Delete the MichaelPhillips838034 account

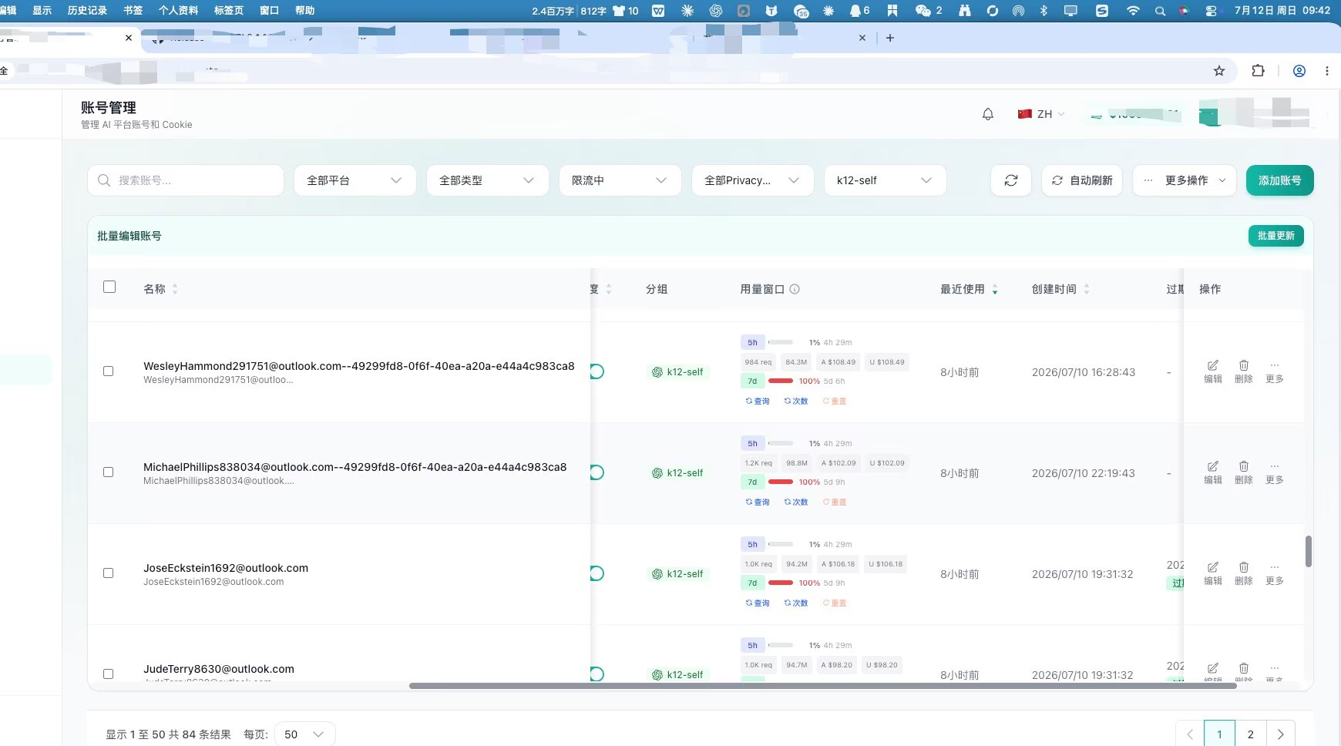pyautogui.click(x=1243, y=472)
